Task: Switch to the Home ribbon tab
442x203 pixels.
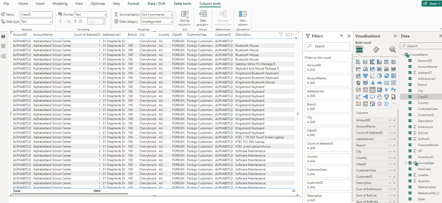Action: pyautogui.click(x=23, y=4)
